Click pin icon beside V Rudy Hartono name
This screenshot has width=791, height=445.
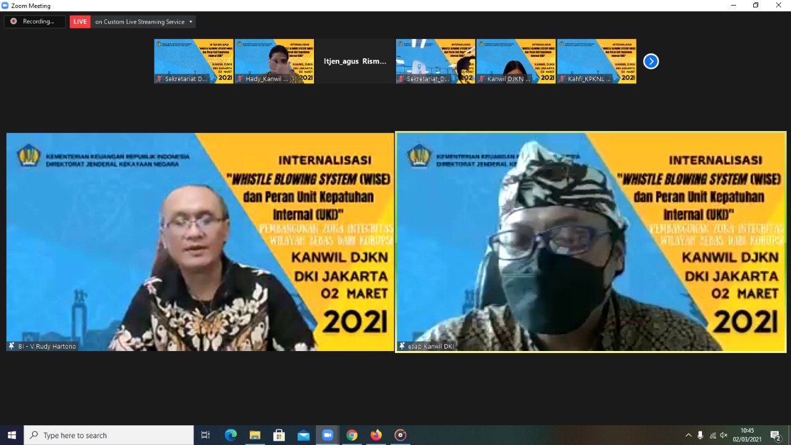tap(11, 346)
